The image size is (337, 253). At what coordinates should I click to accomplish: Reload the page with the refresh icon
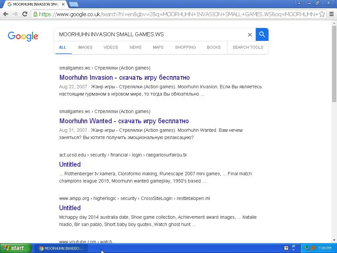(25, 14)
